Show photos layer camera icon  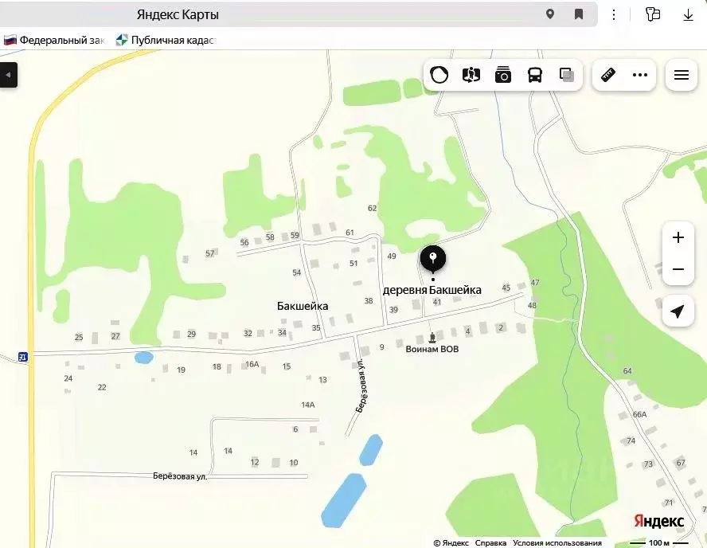(502, 75)
